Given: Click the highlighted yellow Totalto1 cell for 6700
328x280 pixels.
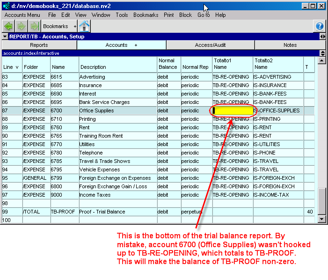Looking at the screenshot, I should (x=233, y=111).
